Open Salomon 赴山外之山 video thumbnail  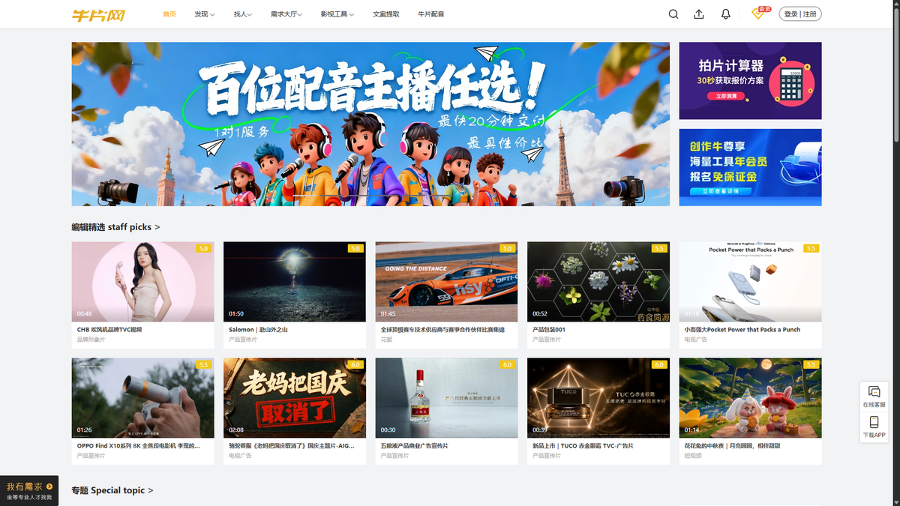295,281
